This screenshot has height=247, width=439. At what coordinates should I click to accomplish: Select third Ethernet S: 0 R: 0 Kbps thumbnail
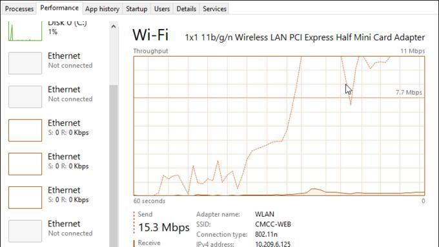(25, 197)
